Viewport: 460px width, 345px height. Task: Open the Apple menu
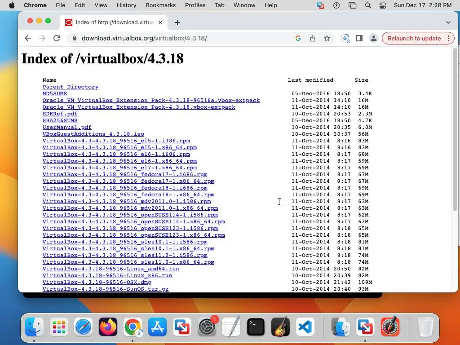[12, 5]
